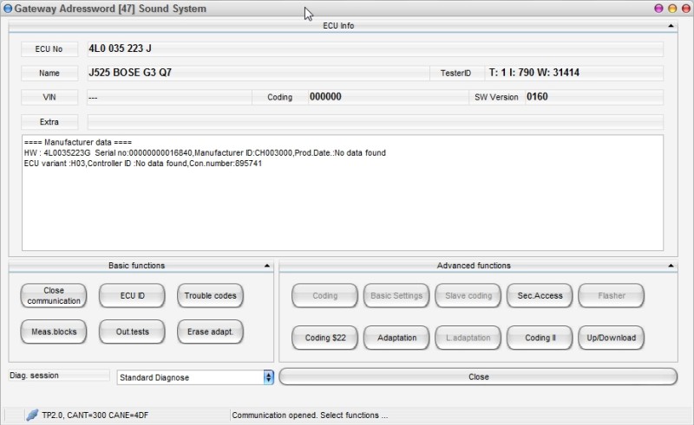The width and height of the screenshot is (694, 425).
Task: Open the Diag. session dropdown
Action: tap(268, 377)
